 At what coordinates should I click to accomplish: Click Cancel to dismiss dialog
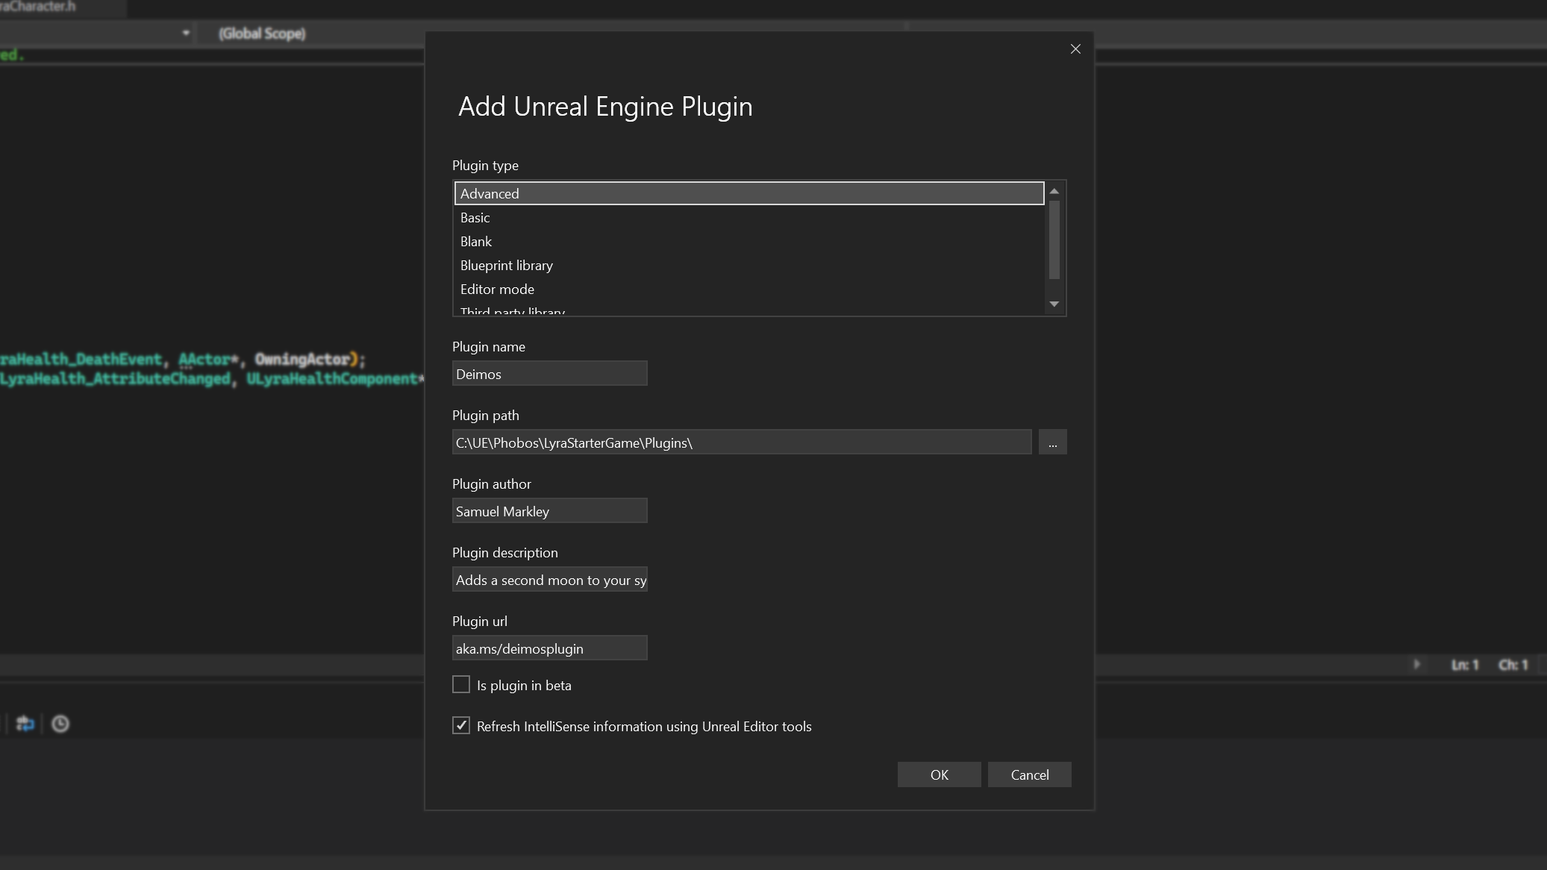coord(1028,773)
